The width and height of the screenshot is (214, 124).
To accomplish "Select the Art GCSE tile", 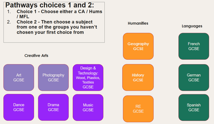I will 19,77.
